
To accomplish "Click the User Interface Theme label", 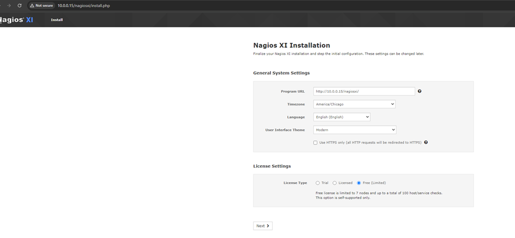I will 285,130.
